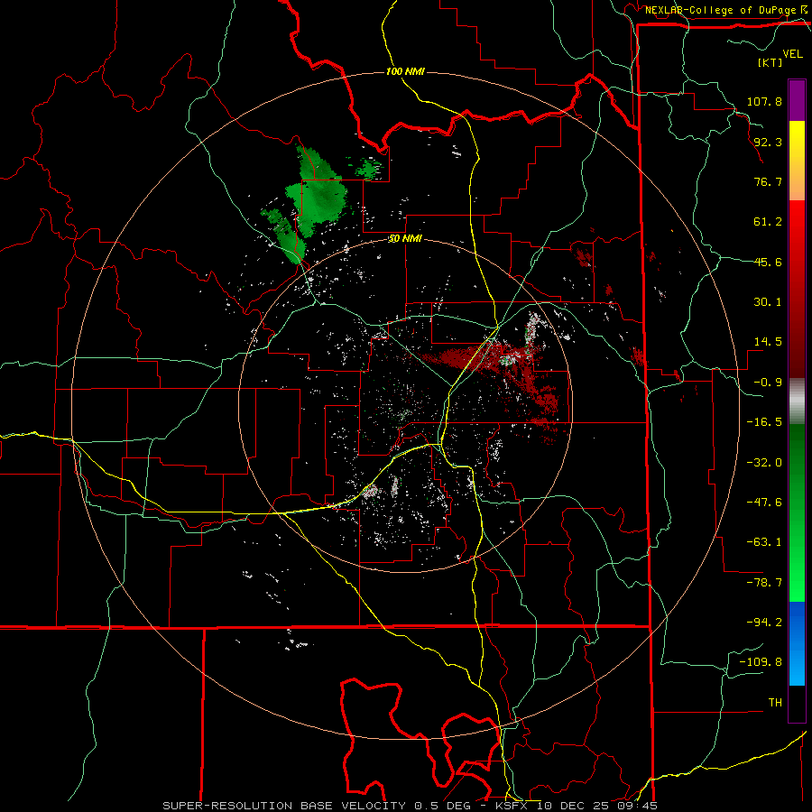This screenshot has width=812, height=812.
Task: Click the TH threshold label
Action: [775, 703]
